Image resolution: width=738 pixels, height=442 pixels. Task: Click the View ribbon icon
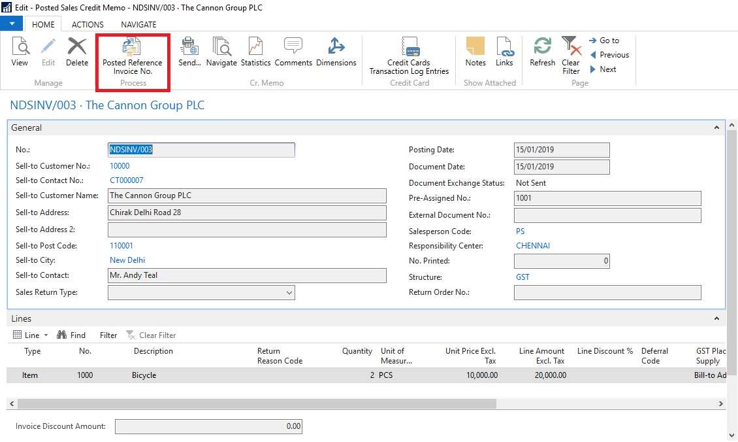click(x=20, y=46)
